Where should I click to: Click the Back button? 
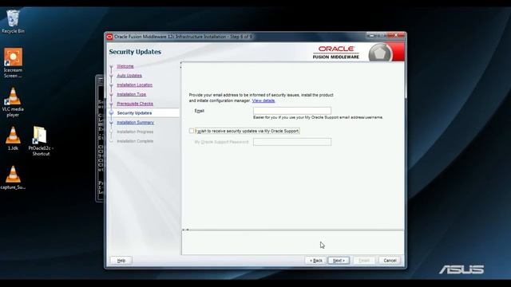pos(315,261)
